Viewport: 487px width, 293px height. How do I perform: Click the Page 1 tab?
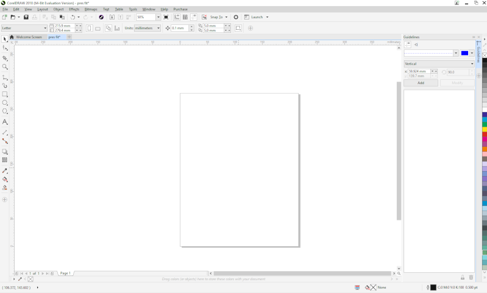(65, 273)
